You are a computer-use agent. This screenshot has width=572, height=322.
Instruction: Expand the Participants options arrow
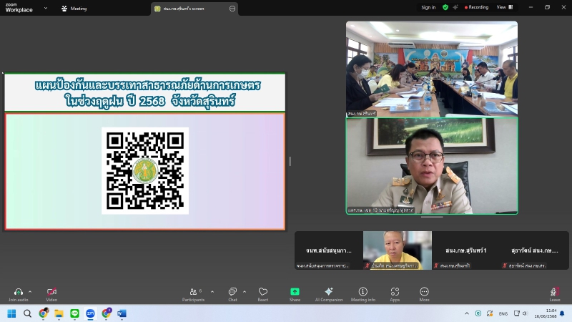(x=212, y=292)
